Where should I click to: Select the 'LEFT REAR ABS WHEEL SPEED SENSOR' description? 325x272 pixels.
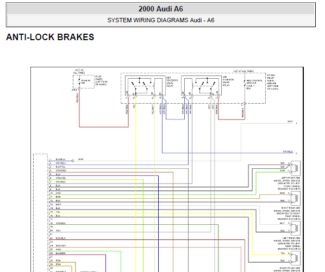[x=287, y=243]
